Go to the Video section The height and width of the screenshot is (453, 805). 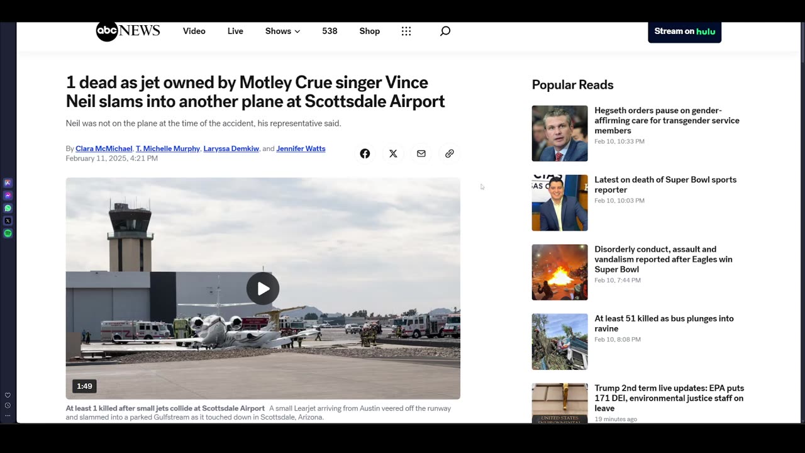pos(194,31)
